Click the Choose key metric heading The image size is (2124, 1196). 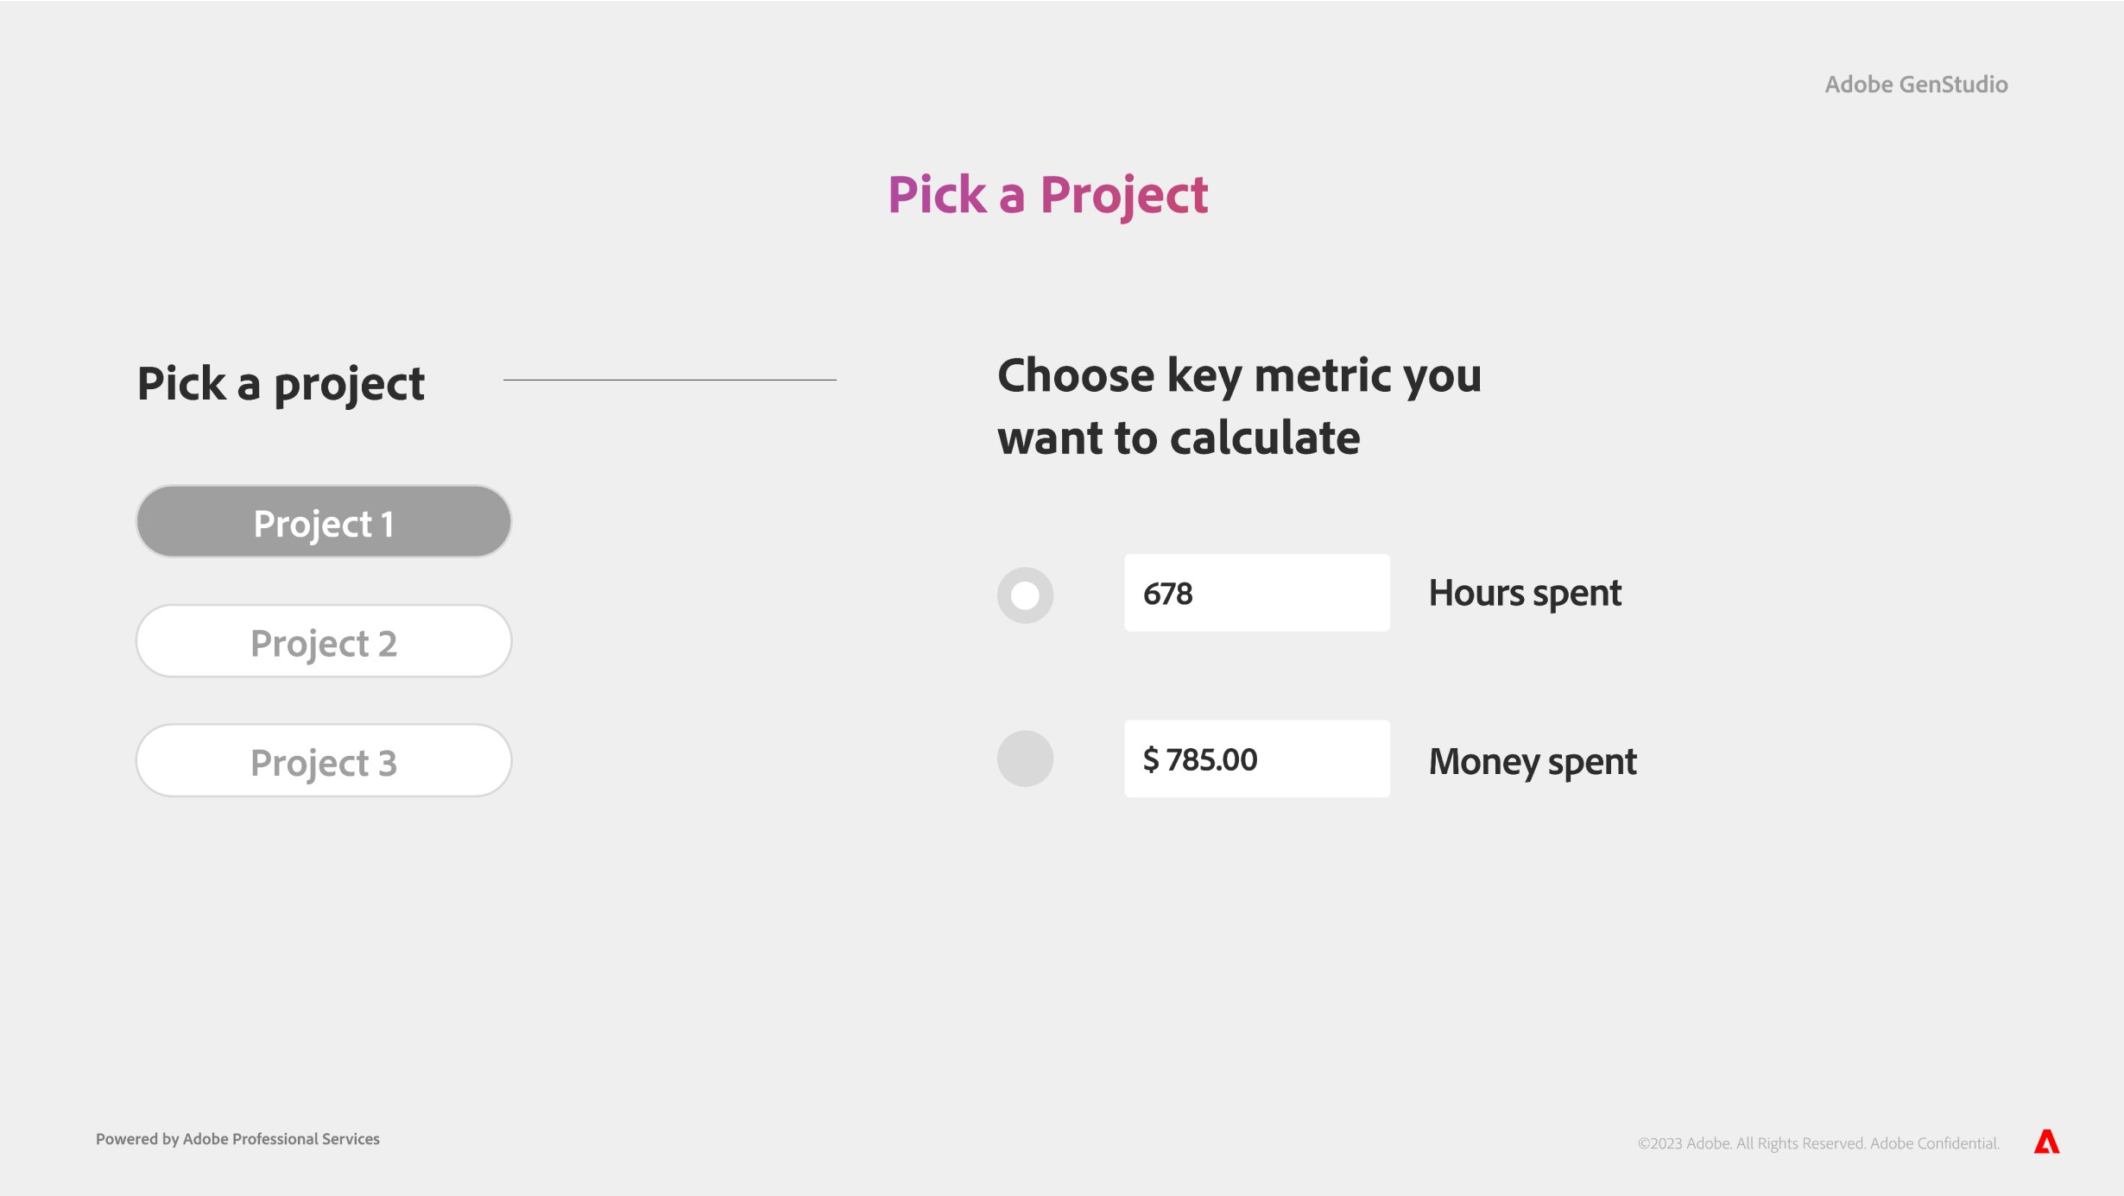point(1239,406)
